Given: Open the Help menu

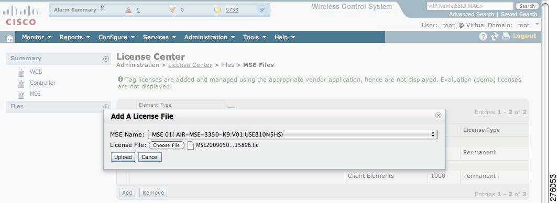Looking at the screenshot, I should [x=285, y=37].
